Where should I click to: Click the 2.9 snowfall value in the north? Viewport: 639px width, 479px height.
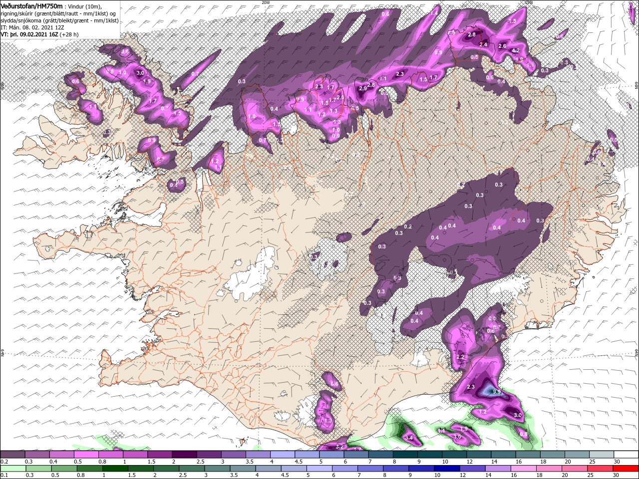pyautogui.click(x=363, y=88)
